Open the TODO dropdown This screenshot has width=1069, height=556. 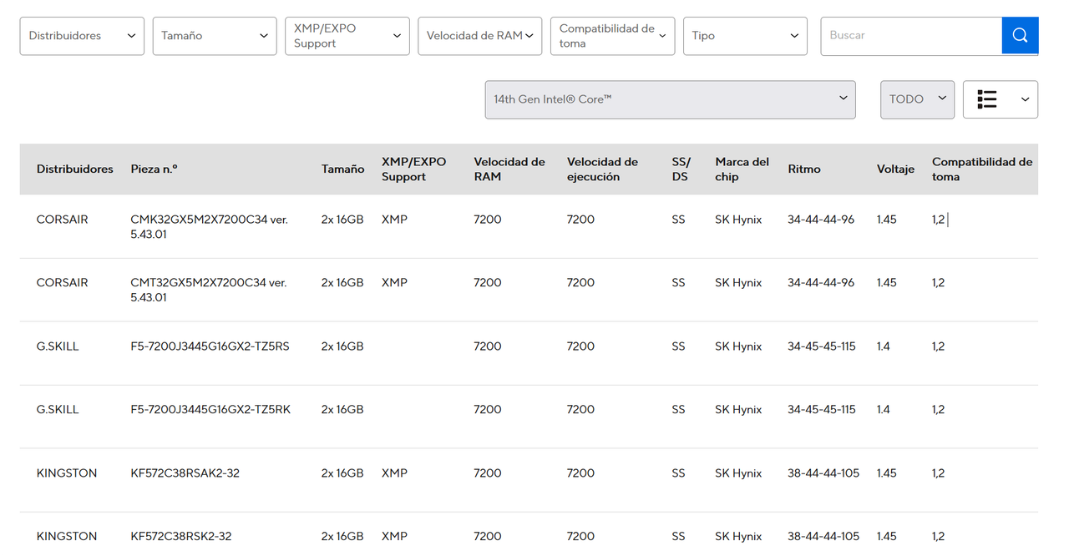(x=918, y=99)
